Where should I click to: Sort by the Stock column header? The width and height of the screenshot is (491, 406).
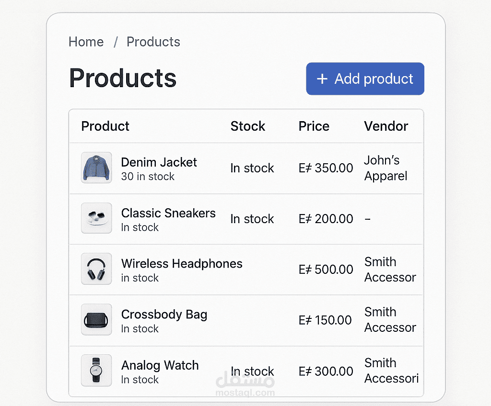248,126
